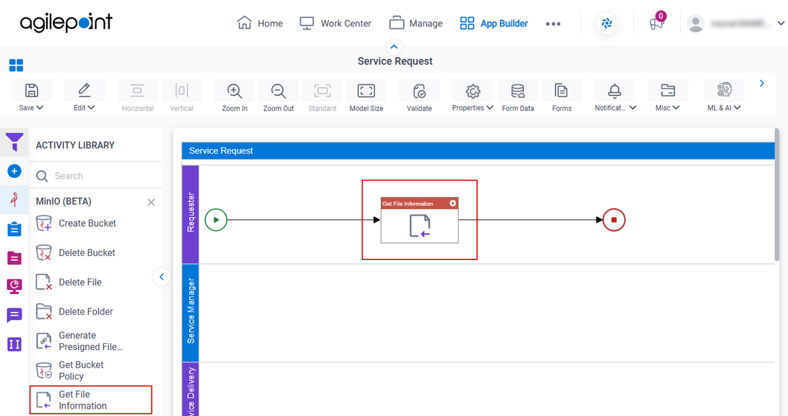Select the clipboard sidebar icon
The image size is (788, 416).
pos(14,229)
